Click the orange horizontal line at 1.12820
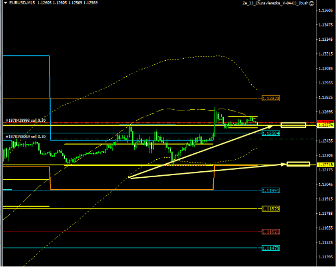This screenshot has height=267, width=336. click(130, 98)
